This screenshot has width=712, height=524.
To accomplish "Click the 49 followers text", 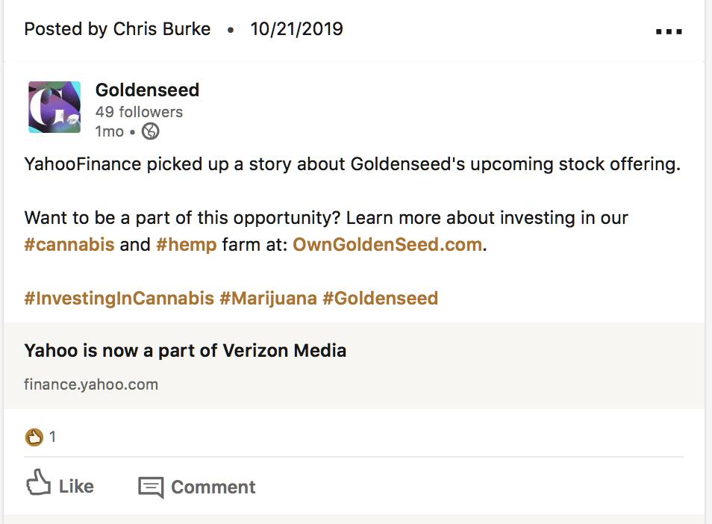I will [139, 112].
